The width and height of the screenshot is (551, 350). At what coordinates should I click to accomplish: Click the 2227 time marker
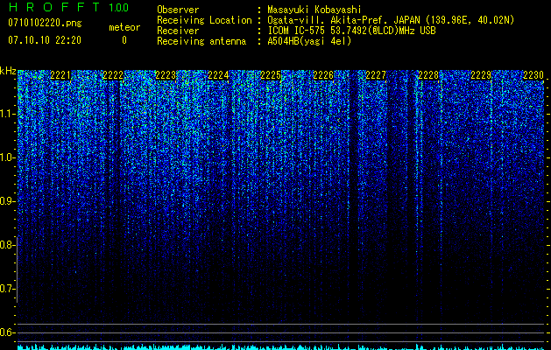click(376, 75)
